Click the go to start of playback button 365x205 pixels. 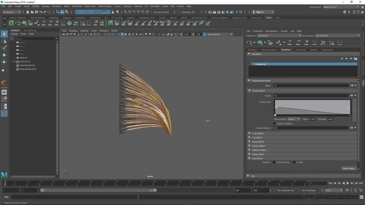330,183
